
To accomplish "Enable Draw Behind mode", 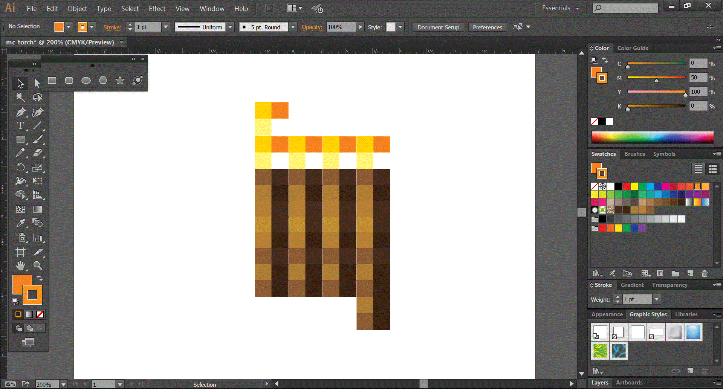I will (x=29, y=328).
